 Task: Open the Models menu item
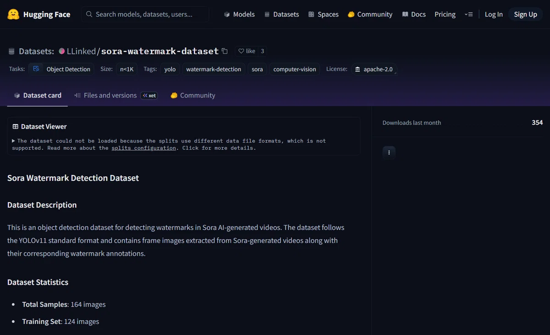(x=239, y=14)
